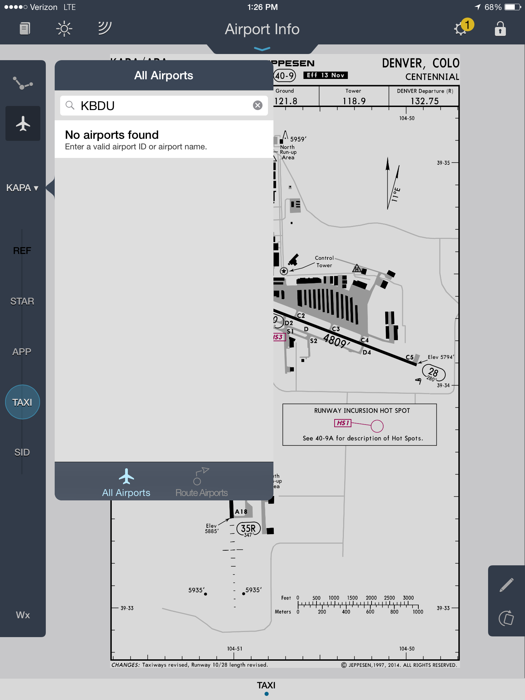Switch to APP charts
Image resolution: width=525 pixels, height=700 pixels.
pos(22,352)
